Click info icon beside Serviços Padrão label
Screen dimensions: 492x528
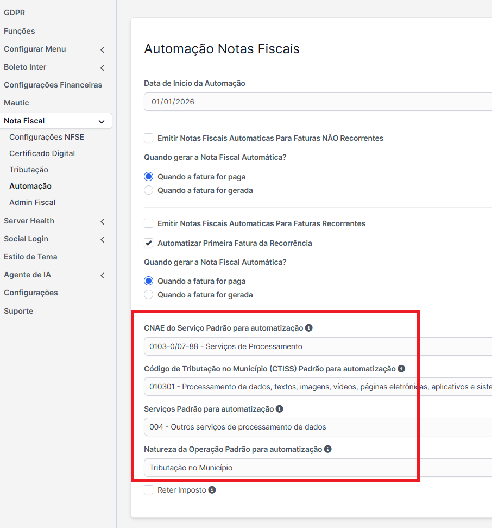pyautogui.click(x=279, y=409)
